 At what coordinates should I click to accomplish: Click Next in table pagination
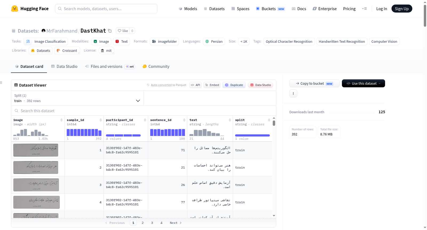tap(176, 223)
